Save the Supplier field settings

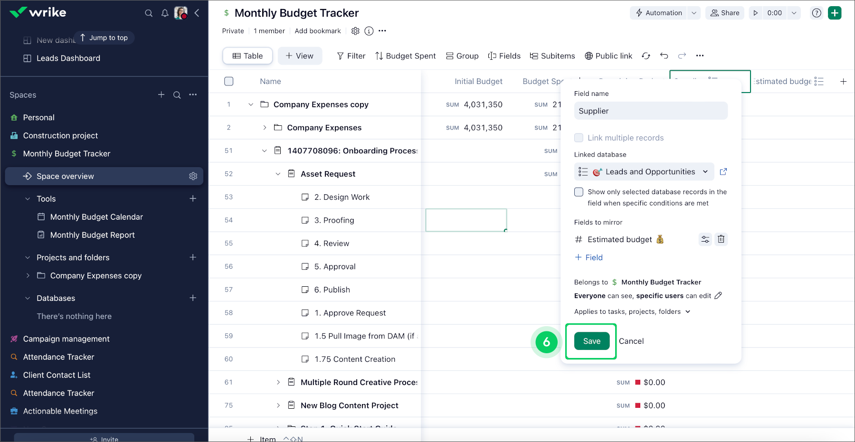click(x=591, y=341)
